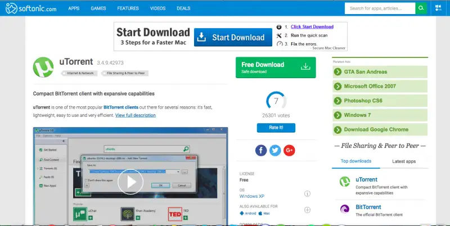The height and width of the screenshot is (226, 450).
Task: Click the OS info circle icon
Action: coord(307,193)
